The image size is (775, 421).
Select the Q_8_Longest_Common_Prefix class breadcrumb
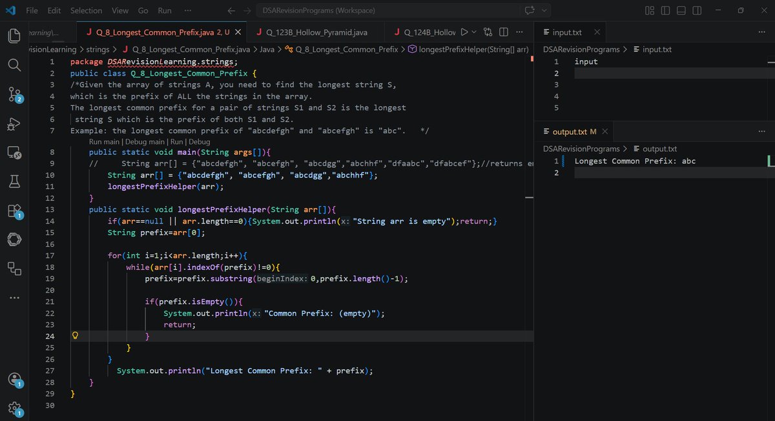(x=342, y=49)
